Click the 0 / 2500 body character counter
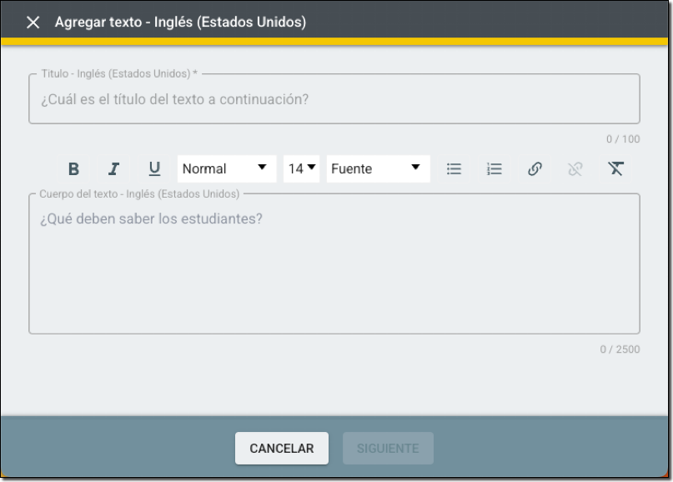Viewport: 673px width, 482px height. click(x=620, y=349)
